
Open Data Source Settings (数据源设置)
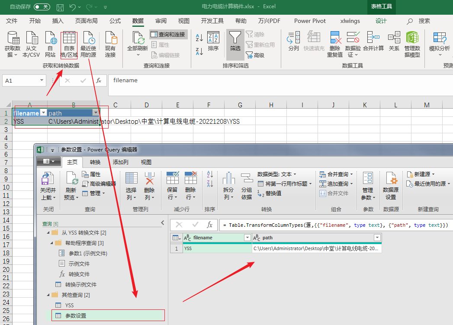(x=391, y=186)
